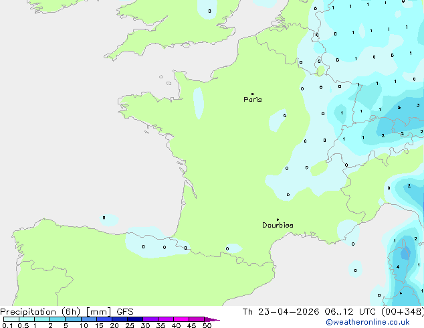
Task: Pick the legend swatch between 15 and 20
Action: tap(104, 319)
